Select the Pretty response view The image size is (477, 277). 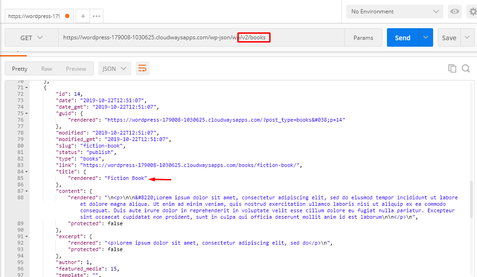tap(20, 69)
